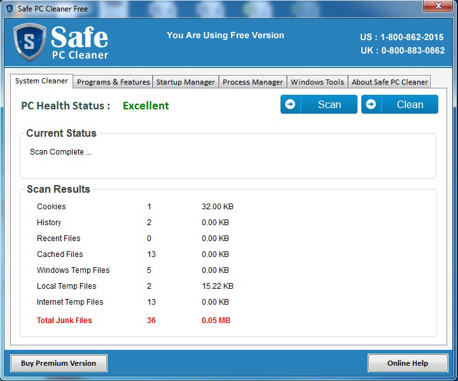Click the Cookies size 32.00 KB

coord(218,207)
